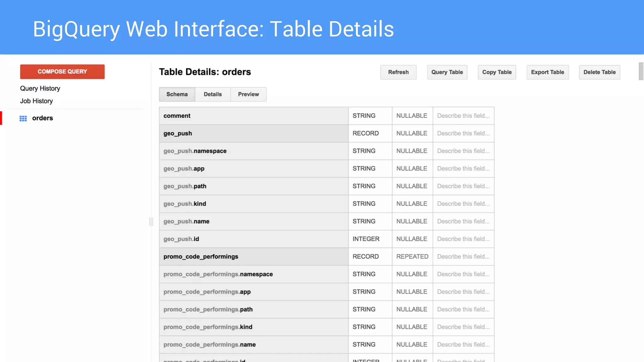The height and width of the screenshot is (362, 644).
Task: Click STRING type of comment row
Action: [x=364, y=116]
